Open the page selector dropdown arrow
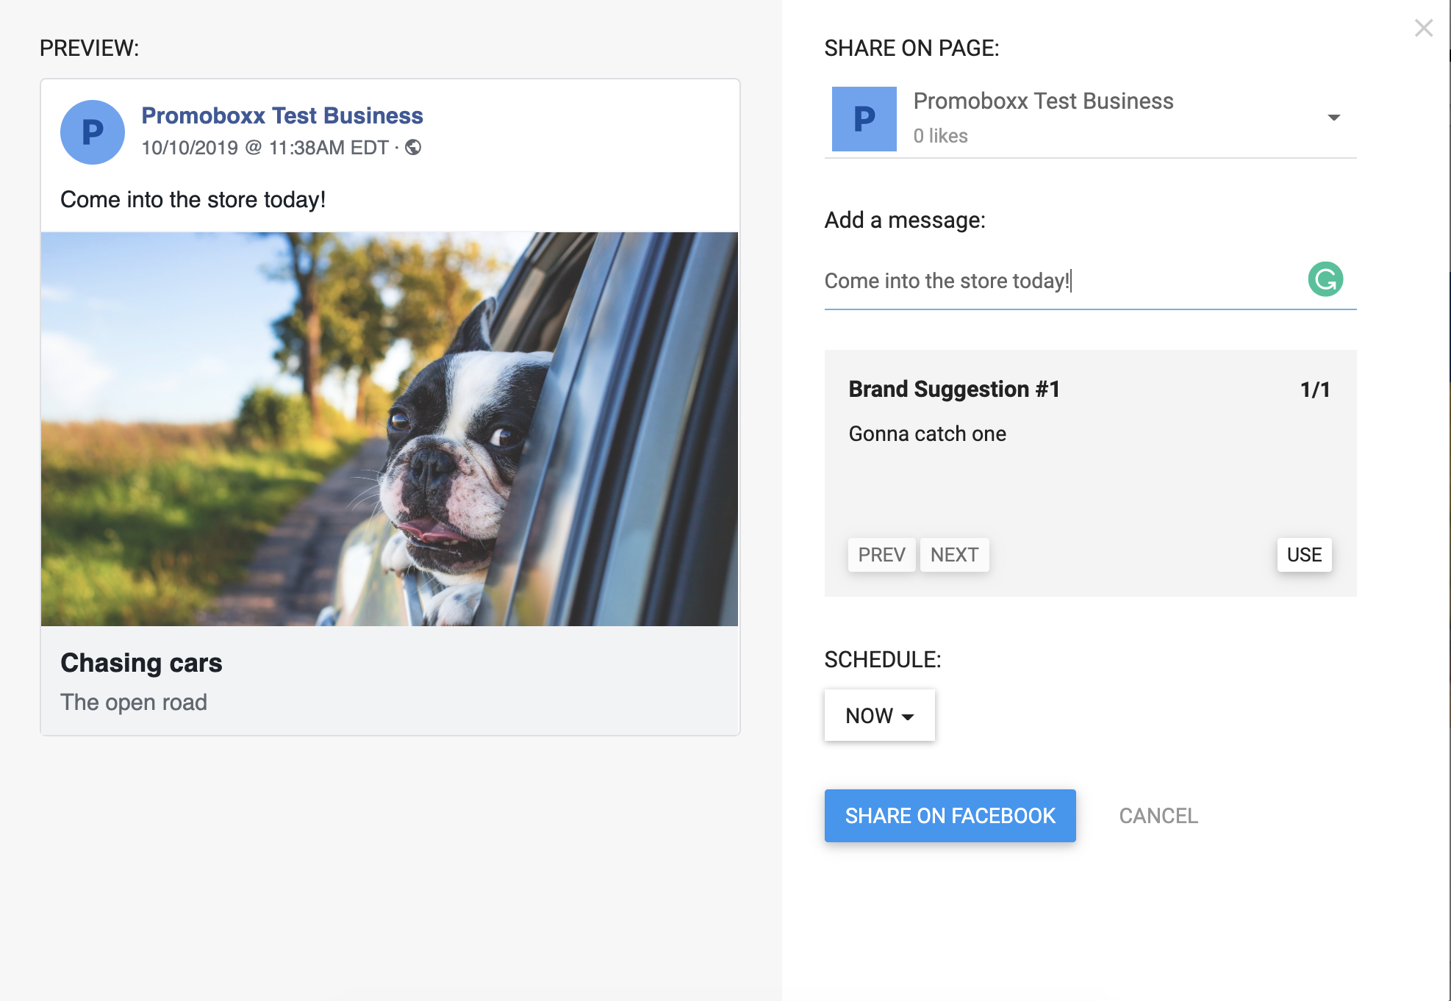The image size is (1451, 1001). pos(1334,118)
